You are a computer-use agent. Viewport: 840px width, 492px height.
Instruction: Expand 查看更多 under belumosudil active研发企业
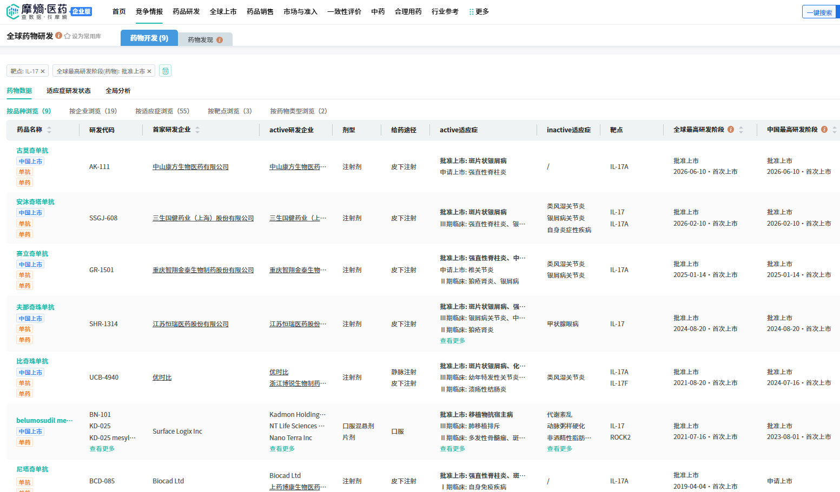pyautogui.click(x=282, y=449)
